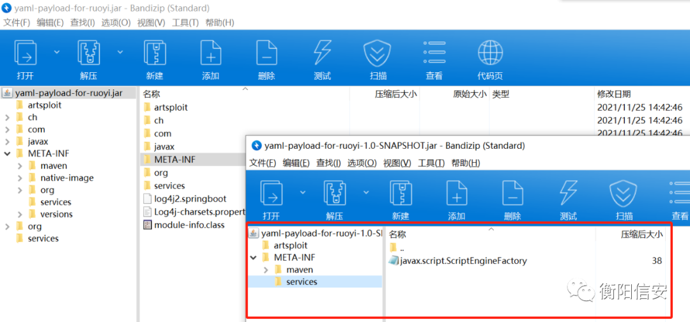The image size is (690, 322).
Task: Expand native-image folder in back window tree
Action: click(x=20, y=178)
